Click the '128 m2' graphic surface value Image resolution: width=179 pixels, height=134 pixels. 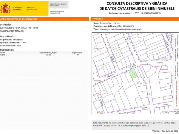tap(116, 23)
